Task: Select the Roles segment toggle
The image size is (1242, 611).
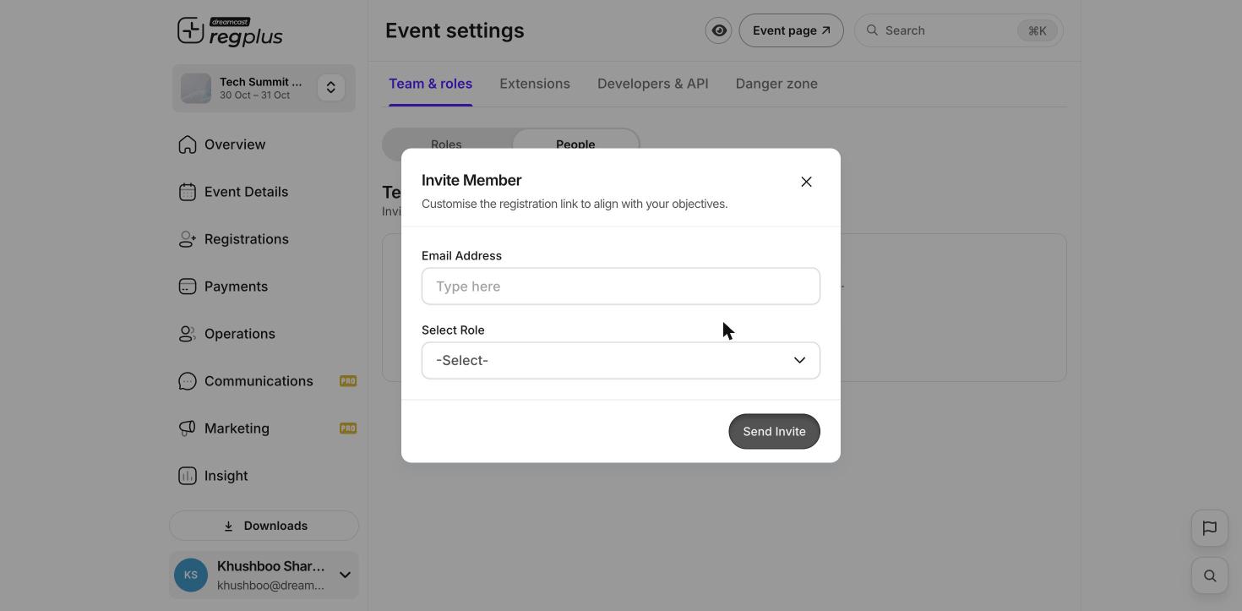Action: point(446,145)
